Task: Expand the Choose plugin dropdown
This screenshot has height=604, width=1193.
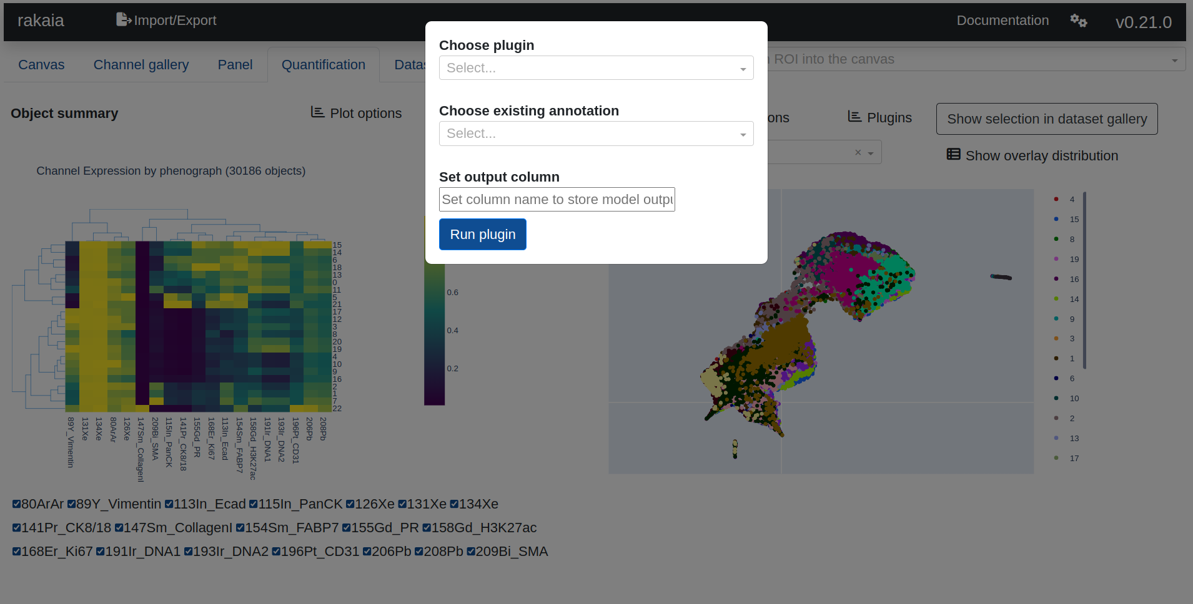Action: (596, 68)
